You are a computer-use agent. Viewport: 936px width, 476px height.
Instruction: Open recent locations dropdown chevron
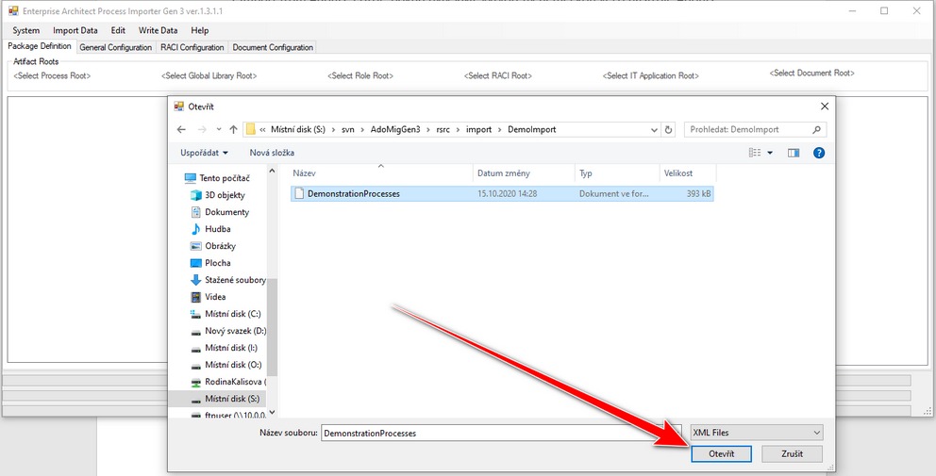point(219,129)
